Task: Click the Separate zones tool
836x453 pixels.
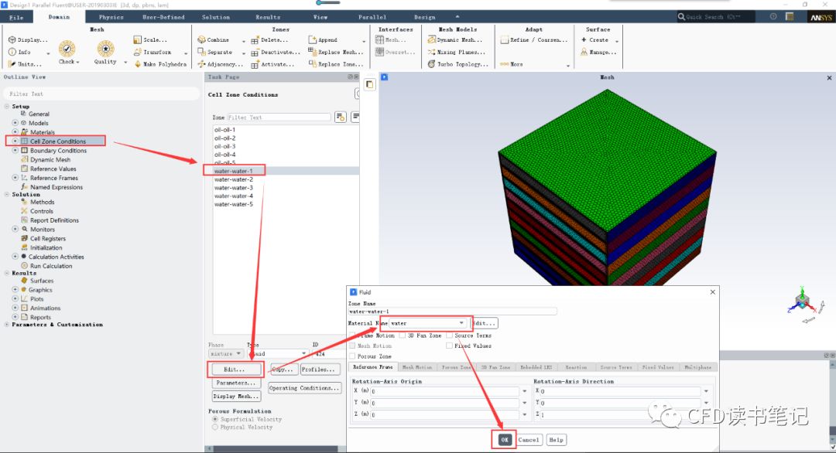Action: pos(215,52)
